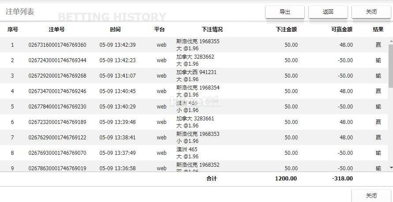Click the scrollbar down arrow

390,168
